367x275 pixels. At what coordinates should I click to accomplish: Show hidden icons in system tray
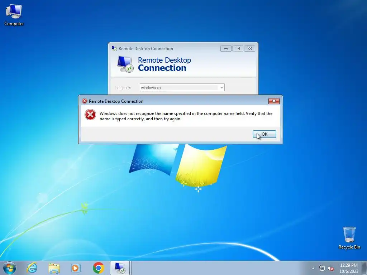click(x=313, y=268)
